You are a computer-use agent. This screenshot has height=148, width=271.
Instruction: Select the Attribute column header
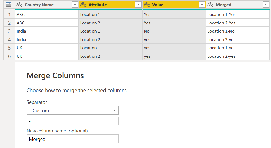(x=111, y=5)
